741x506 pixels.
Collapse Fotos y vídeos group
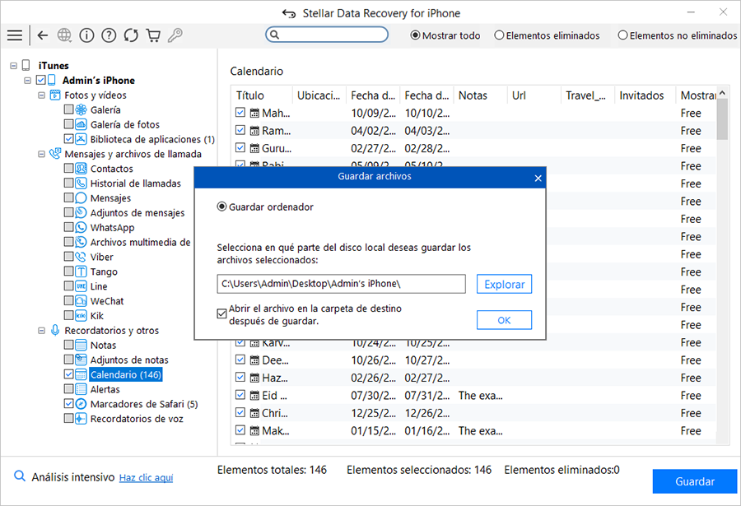(42, 95)
